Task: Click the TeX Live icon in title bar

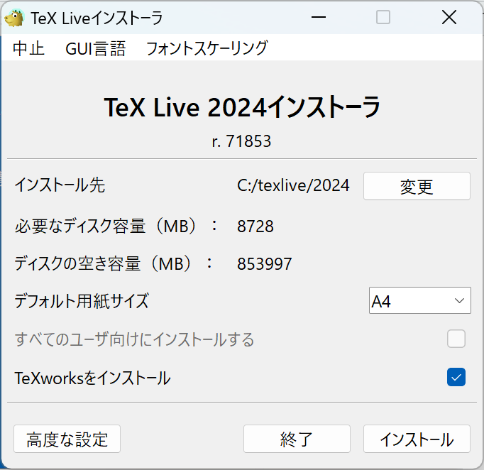Action: pos(14,18)
